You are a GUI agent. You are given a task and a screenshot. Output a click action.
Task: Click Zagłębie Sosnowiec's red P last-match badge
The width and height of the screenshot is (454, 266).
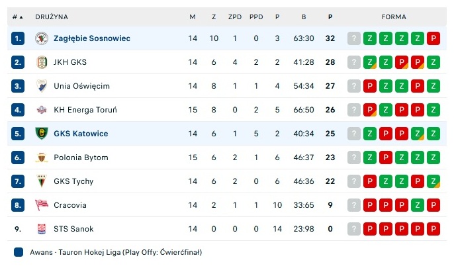click(433, 38)
